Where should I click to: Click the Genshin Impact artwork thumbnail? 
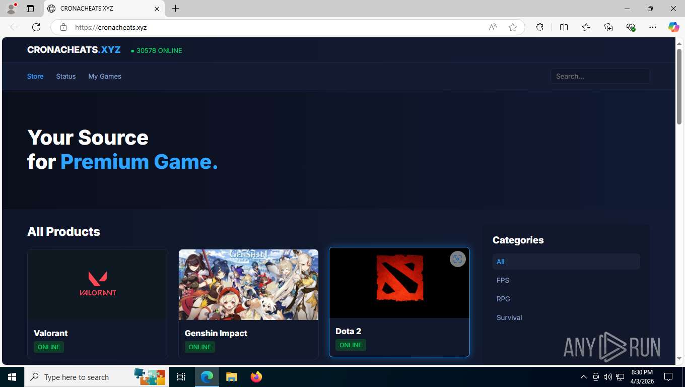(248, 284)
